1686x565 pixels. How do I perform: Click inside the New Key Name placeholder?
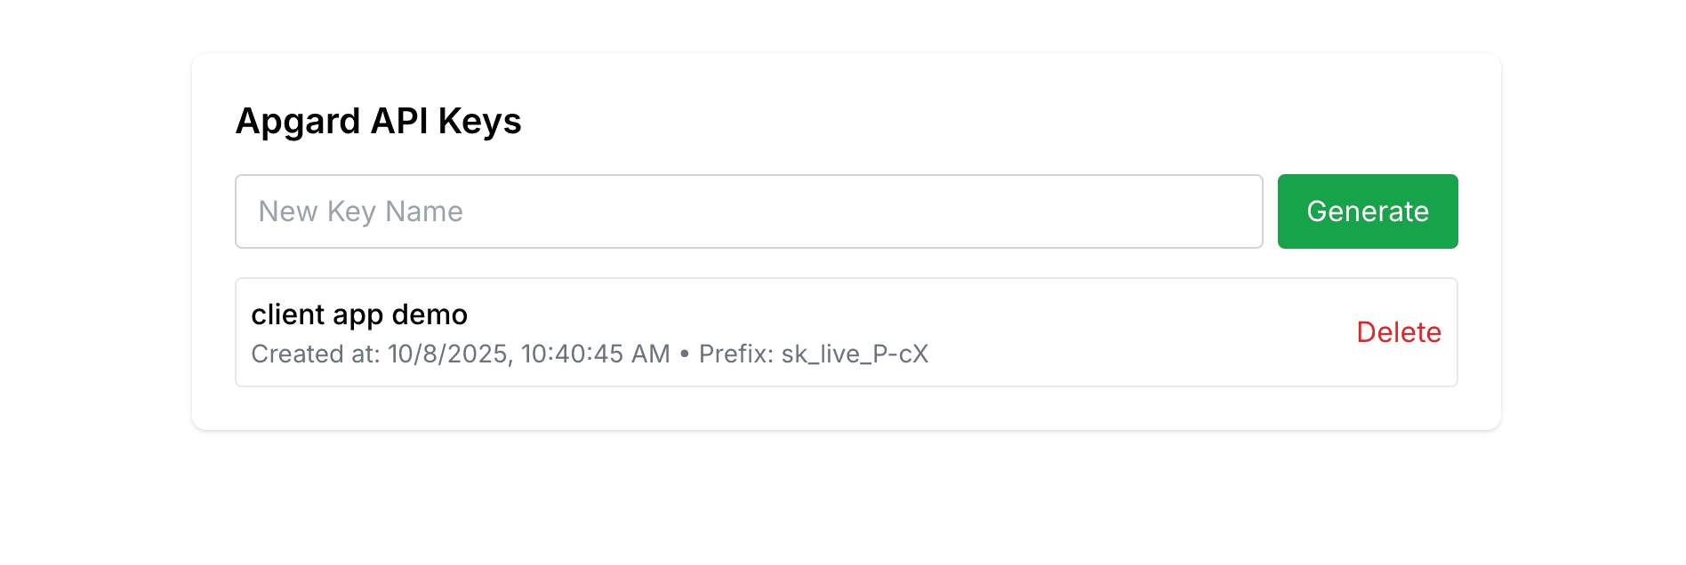coord(359,211)
